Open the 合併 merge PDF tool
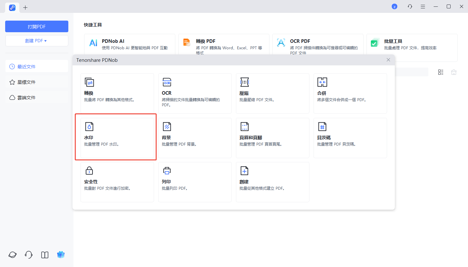 coord(350,93)
